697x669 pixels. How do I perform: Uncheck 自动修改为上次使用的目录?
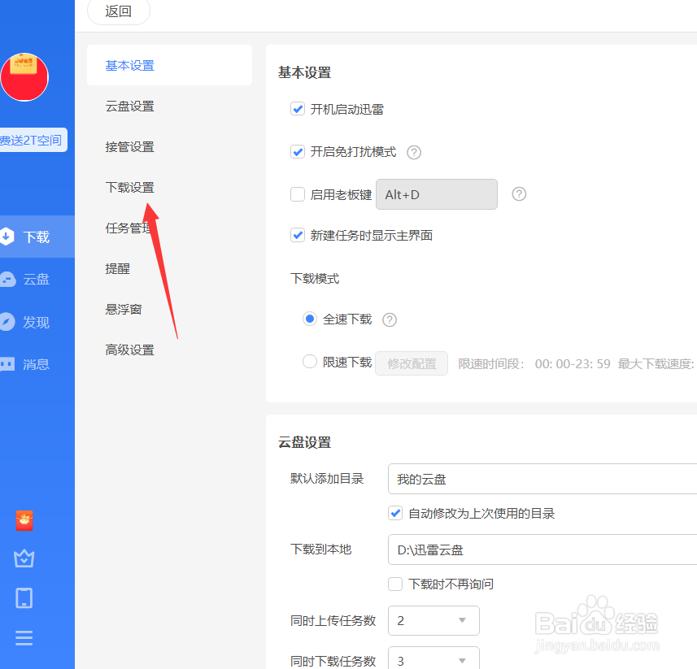click(x=395, y=513)
